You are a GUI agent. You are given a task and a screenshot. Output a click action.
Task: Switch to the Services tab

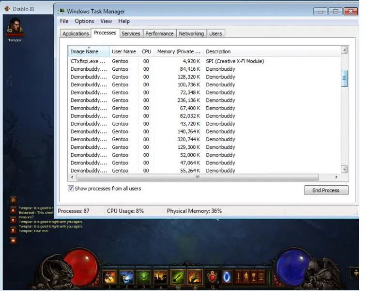[131, 33]
